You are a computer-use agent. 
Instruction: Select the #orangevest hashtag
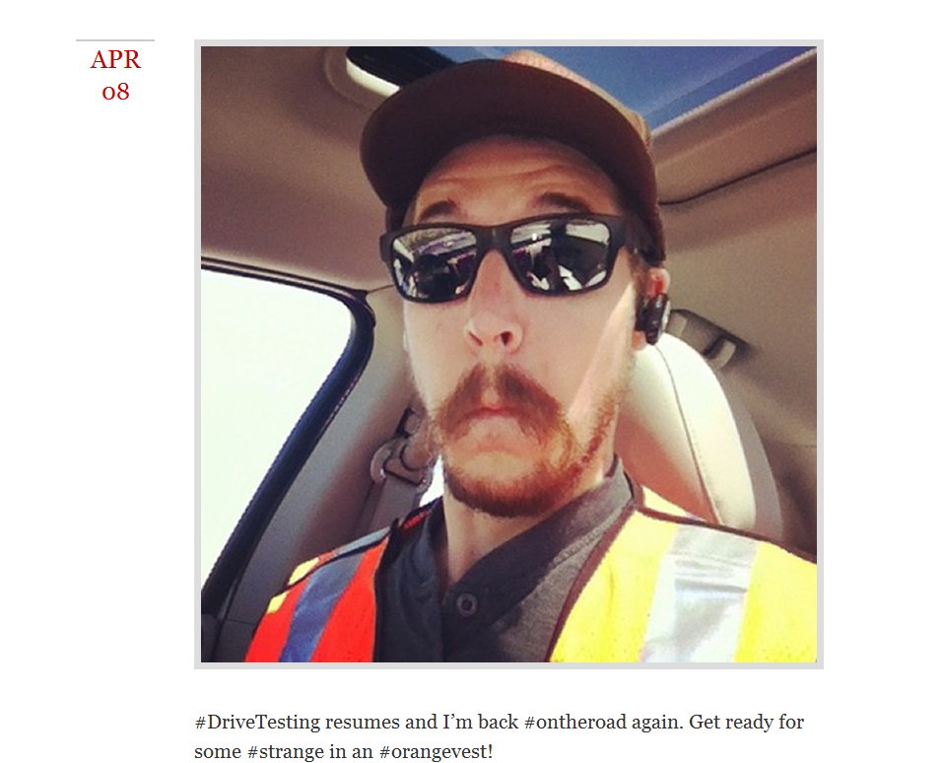coord(436,751)
